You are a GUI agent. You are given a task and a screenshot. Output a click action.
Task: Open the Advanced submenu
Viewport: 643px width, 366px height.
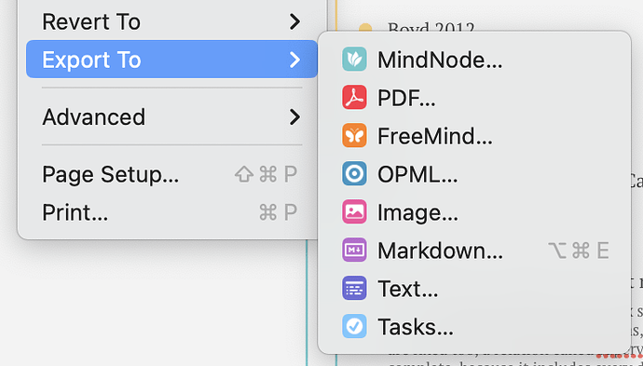coord(171,116)
